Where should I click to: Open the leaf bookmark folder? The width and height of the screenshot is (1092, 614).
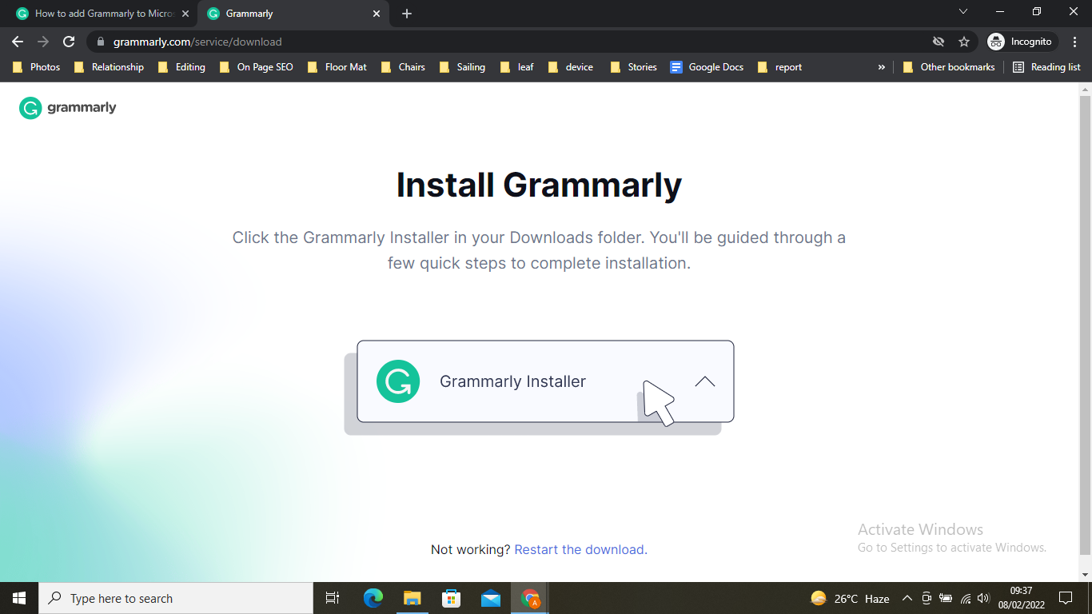[x=517, y=67]
